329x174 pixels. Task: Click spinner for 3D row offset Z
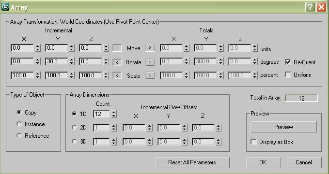219,142
